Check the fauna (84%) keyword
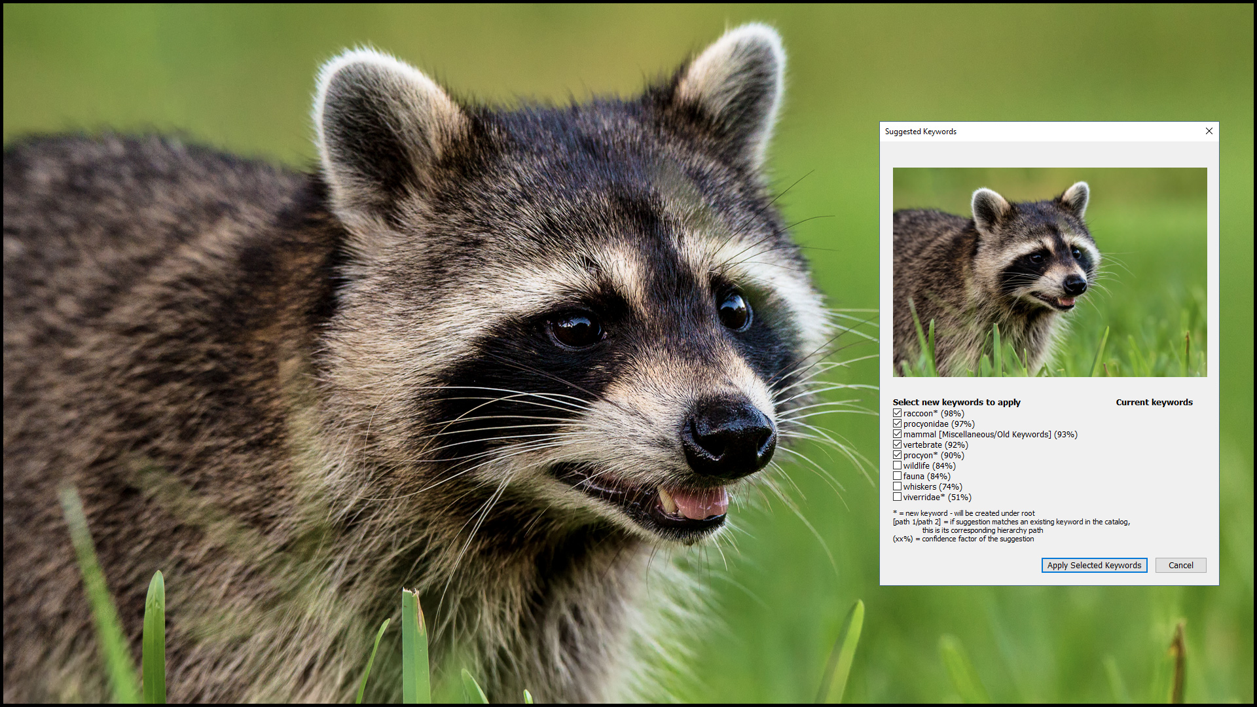 click(x=897, y=476)
